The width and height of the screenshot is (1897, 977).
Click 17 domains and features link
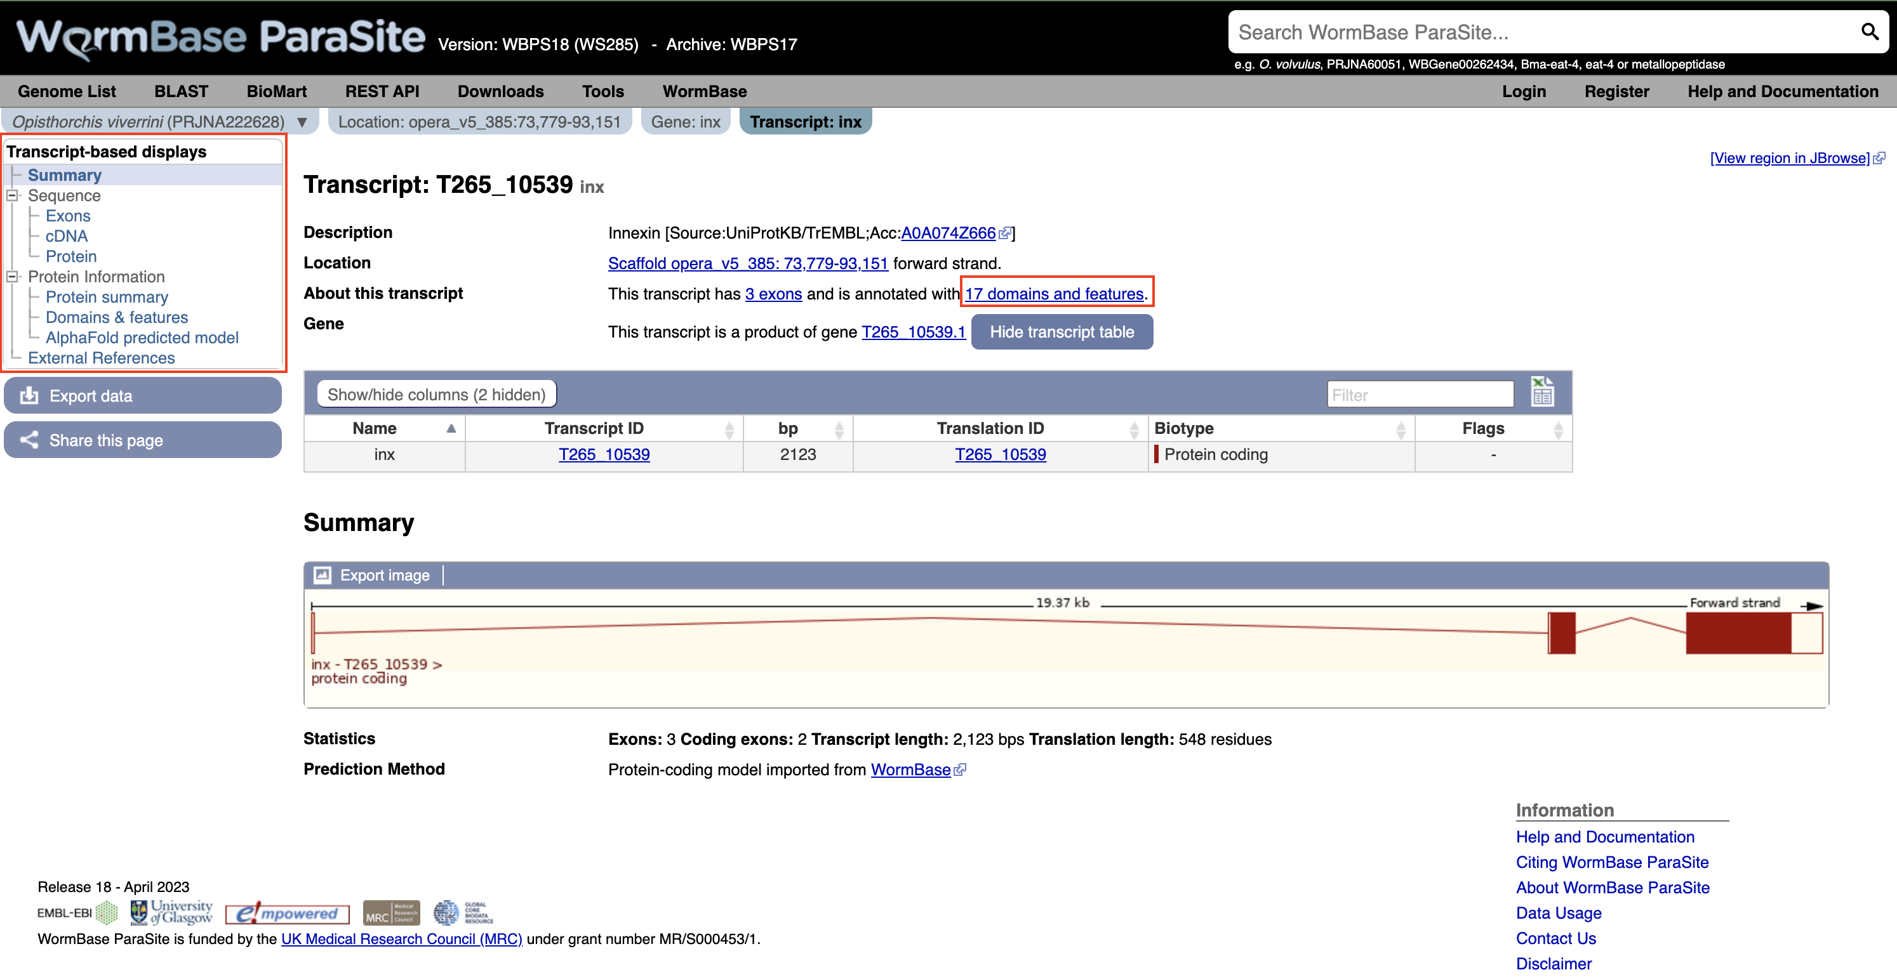click(x=1054, y=294)
